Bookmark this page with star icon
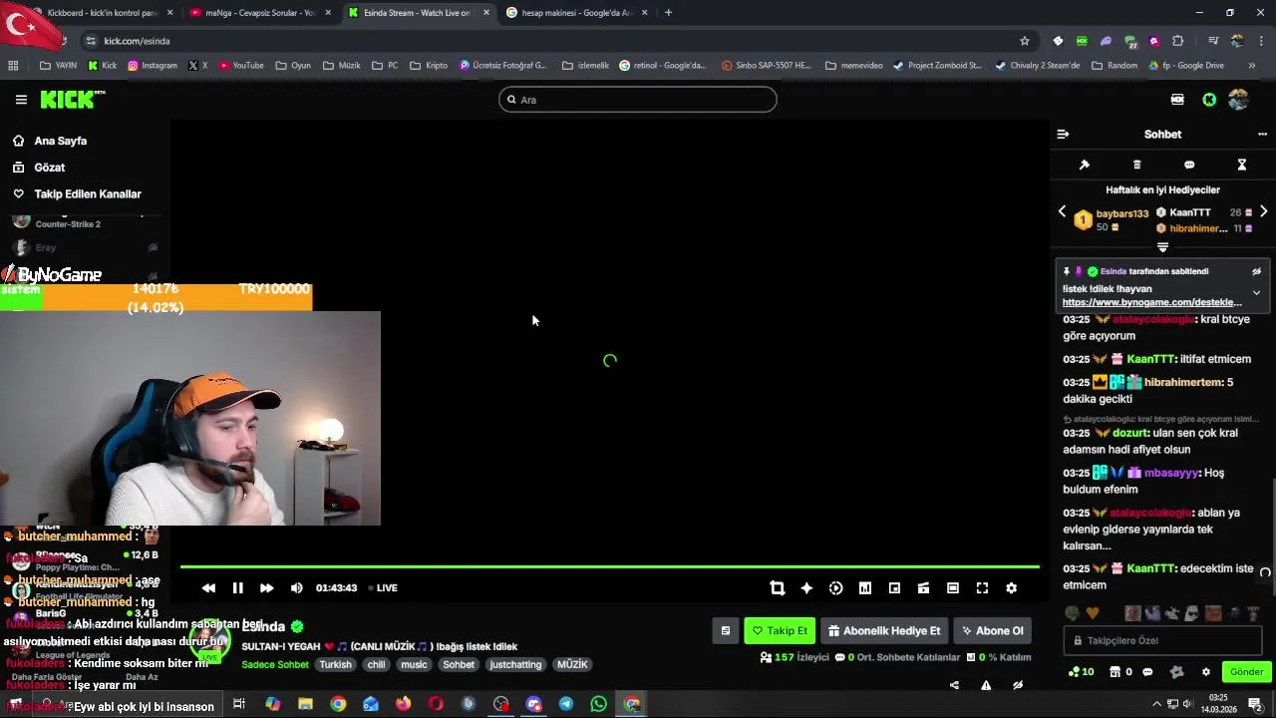This screenshot has width=1276, height=718. click(1025, 41)
